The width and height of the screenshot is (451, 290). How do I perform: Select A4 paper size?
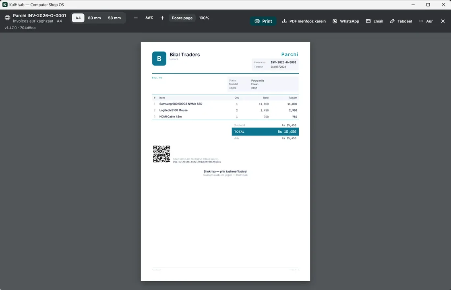pos(78,18)
